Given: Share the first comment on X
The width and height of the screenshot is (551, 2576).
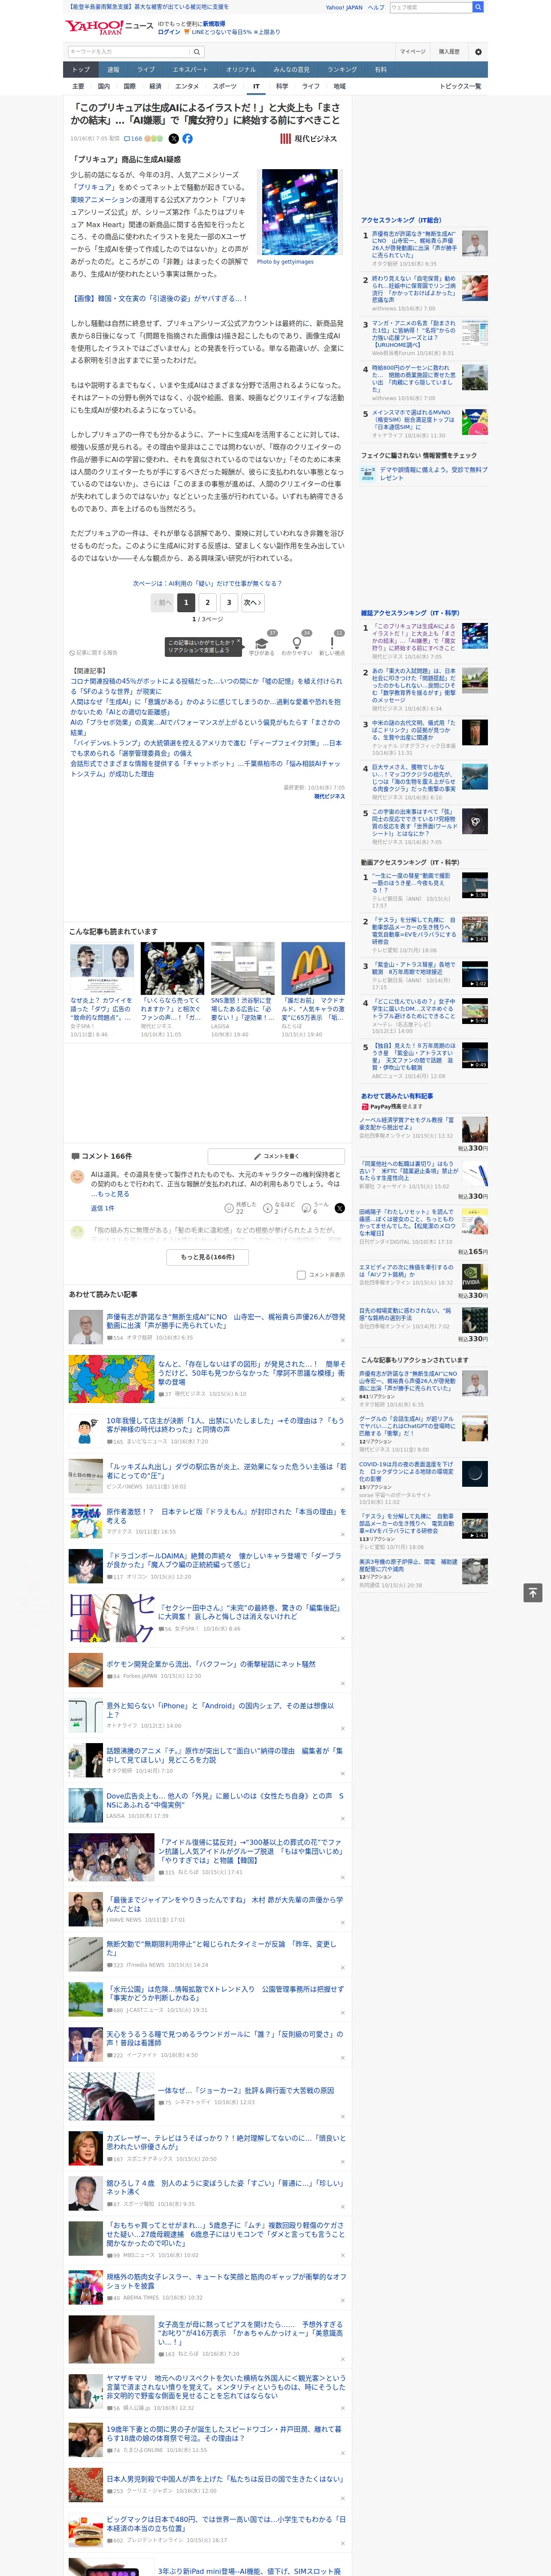Looking at the screenshot, I should point(339,1208).
